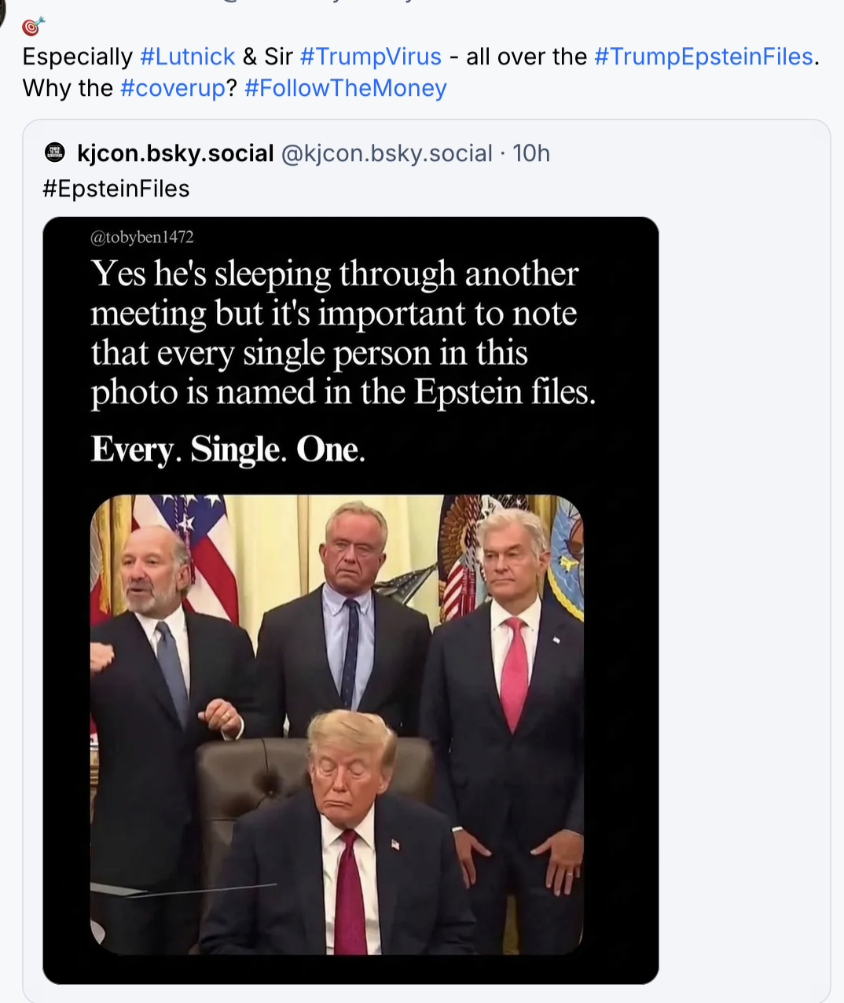The width and height of the screenshot is (844, 1003).
Task: Click the dart target emoji
Action: 32,27
